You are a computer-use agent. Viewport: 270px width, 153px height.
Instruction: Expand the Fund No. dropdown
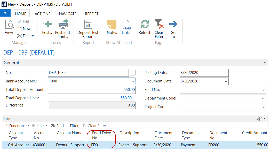pos(263,90)
